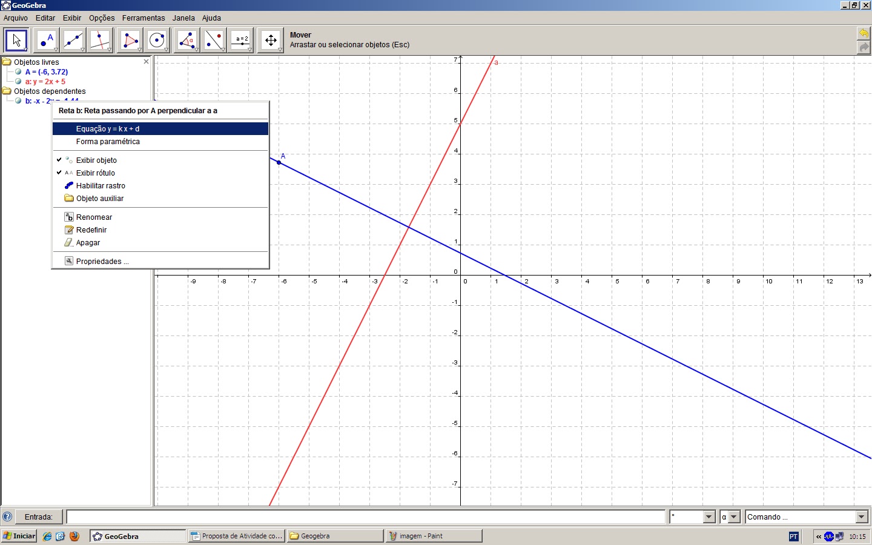Select a: y = 2x + 5 in algebra view

[45, 81]
